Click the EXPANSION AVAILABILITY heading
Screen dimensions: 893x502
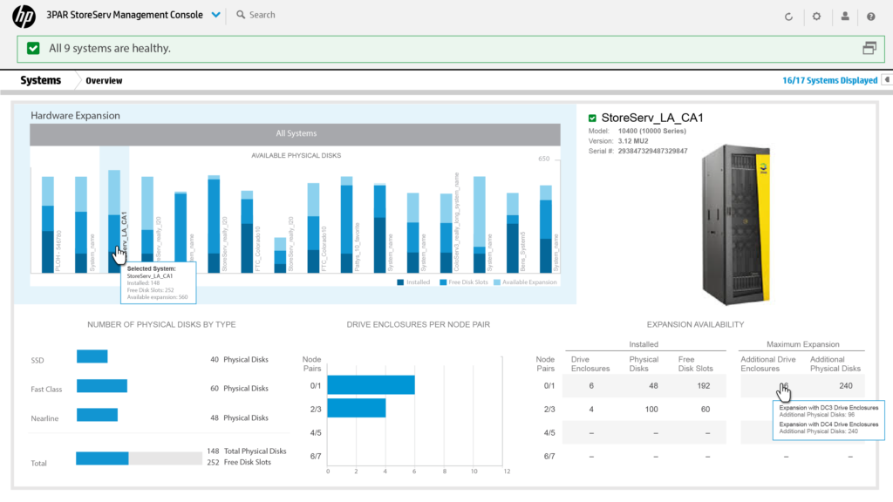click(x=695, y=324)
